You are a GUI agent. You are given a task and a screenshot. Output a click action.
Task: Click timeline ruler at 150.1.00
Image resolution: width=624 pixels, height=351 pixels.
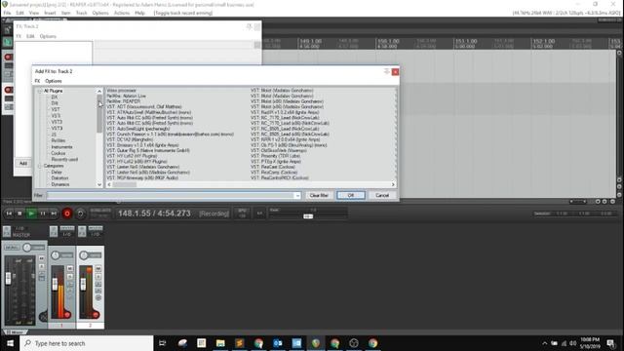(388, 41)
